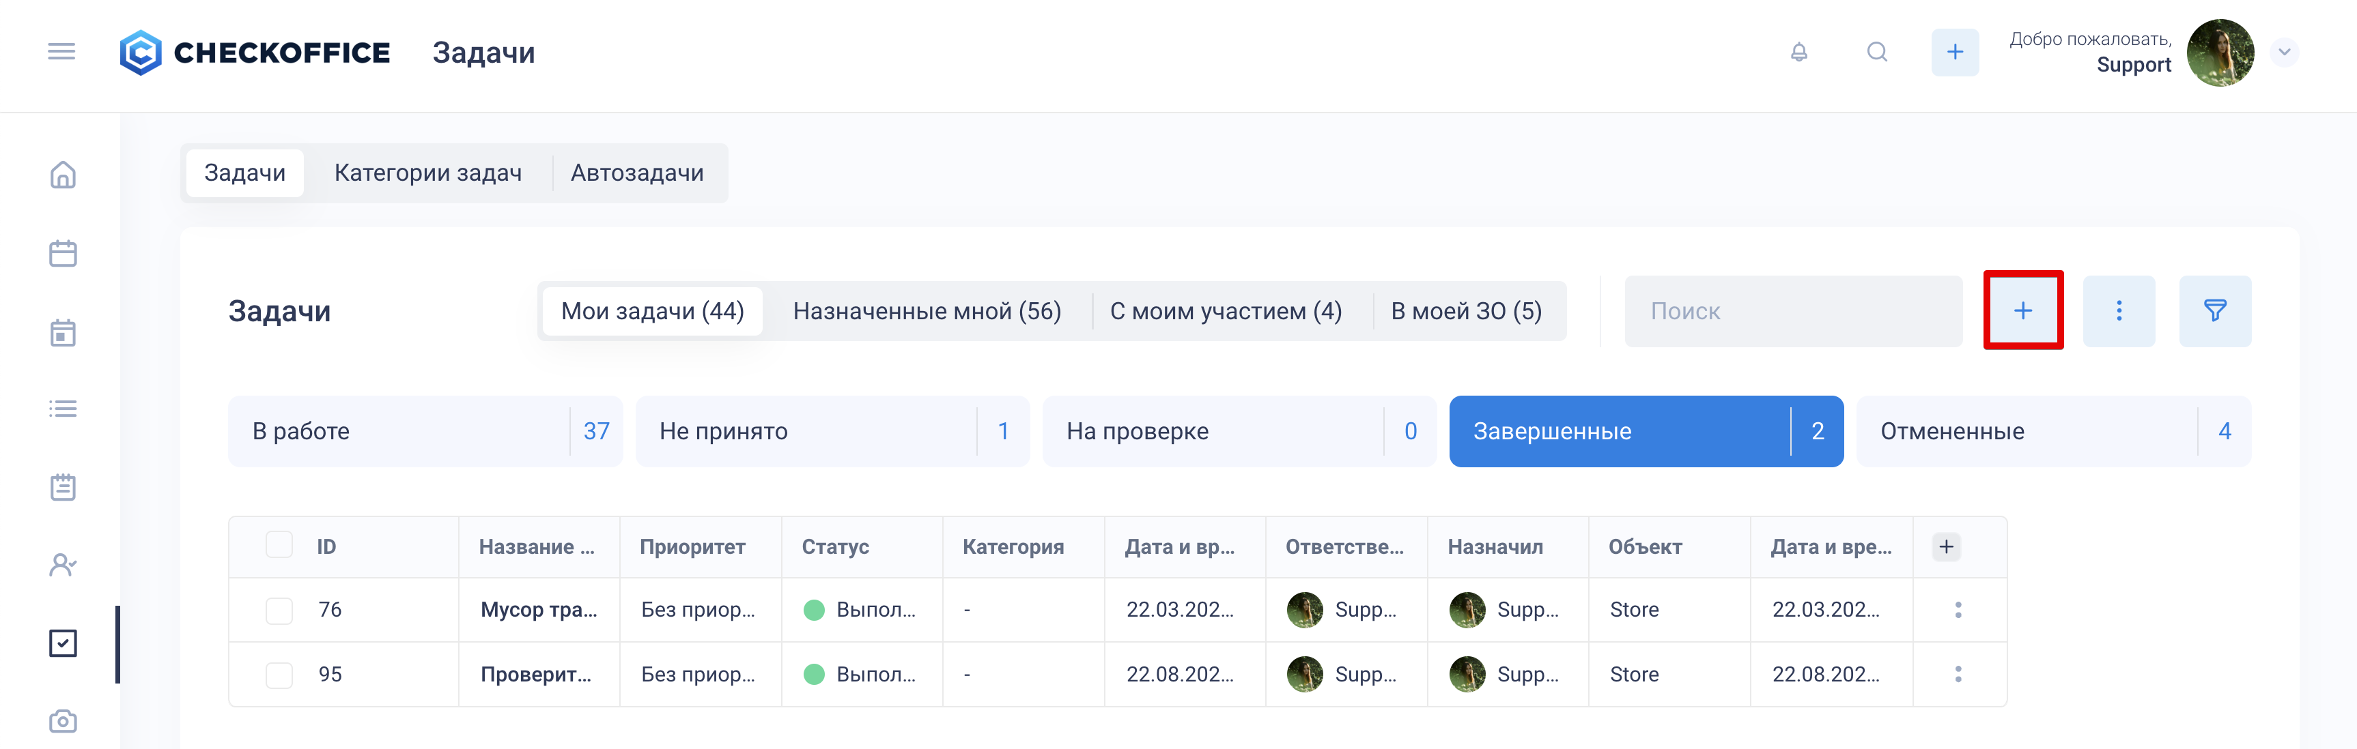Toggle the select-all checkbox in header
Viewport: 2357px width, 749px height.
(x=279, y=545)
